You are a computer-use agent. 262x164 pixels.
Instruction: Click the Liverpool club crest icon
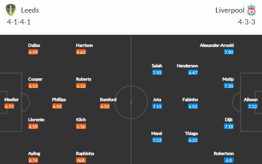click(251, 10)
